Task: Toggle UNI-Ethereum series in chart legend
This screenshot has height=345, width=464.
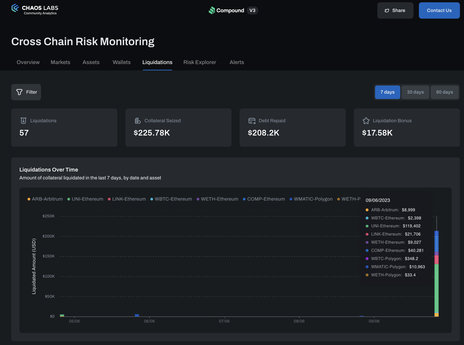Action: click(x=85, y=199)
